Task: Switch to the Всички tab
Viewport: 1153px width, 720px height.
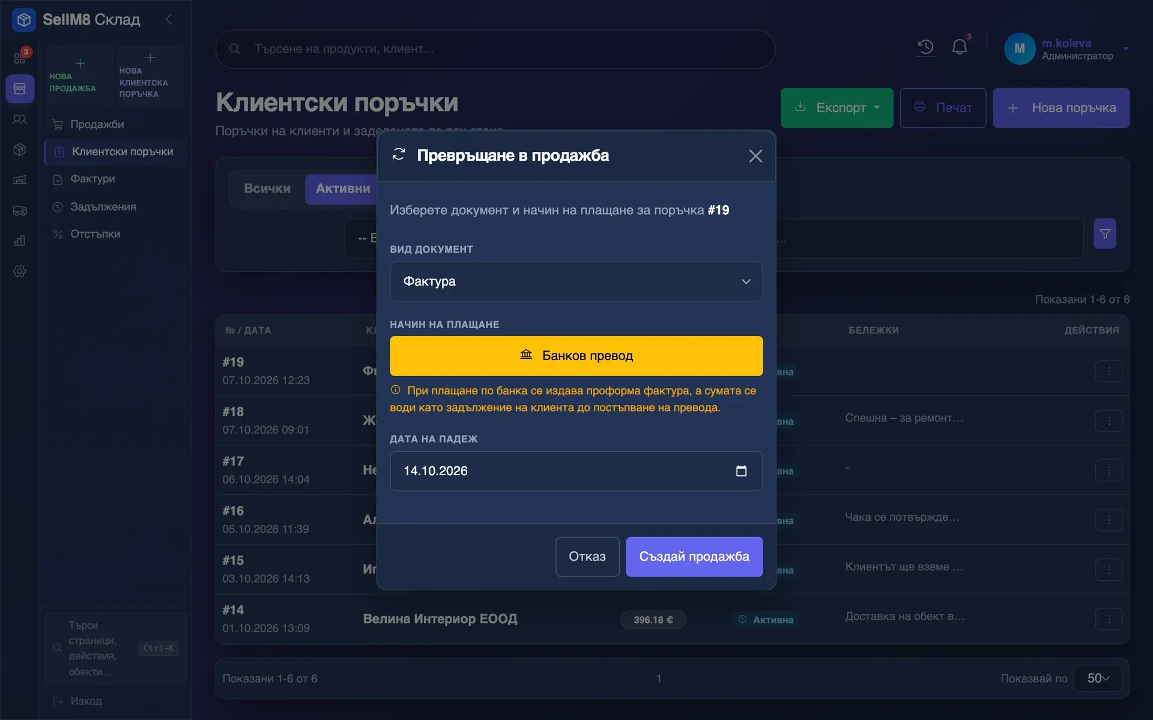Action: point(267,189)
